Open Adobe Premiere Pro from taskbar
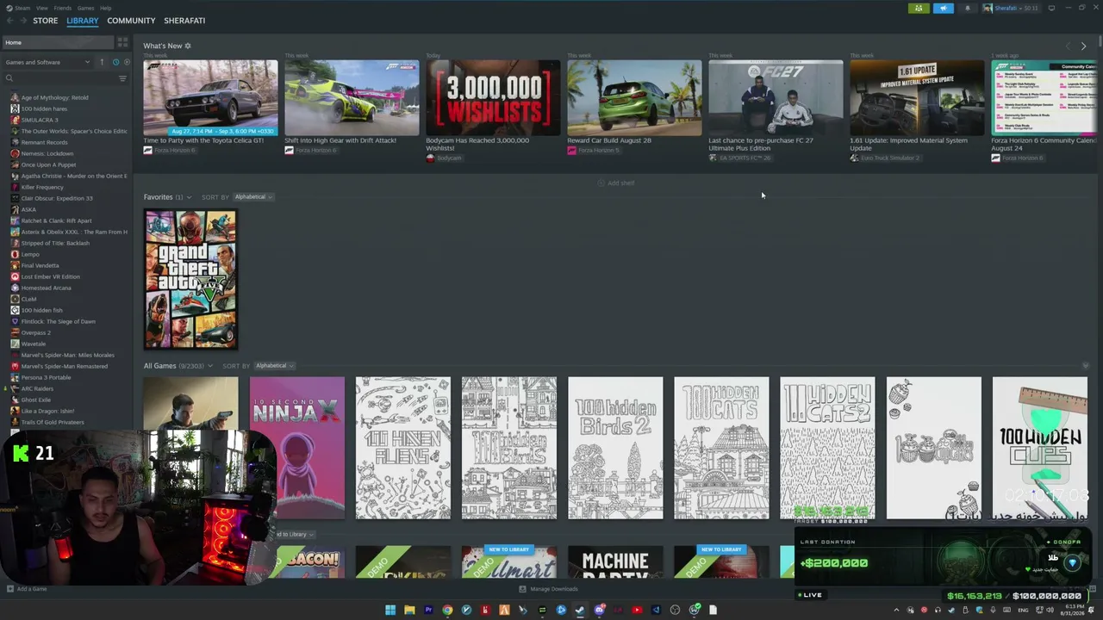This screenshot has width=1103, height=620. pyautogui.click(x=428, y=610)
